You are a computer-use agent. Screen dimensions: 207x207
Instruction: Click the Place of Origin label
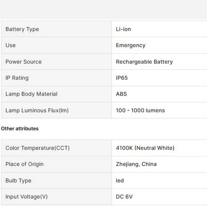coord(25,164)
